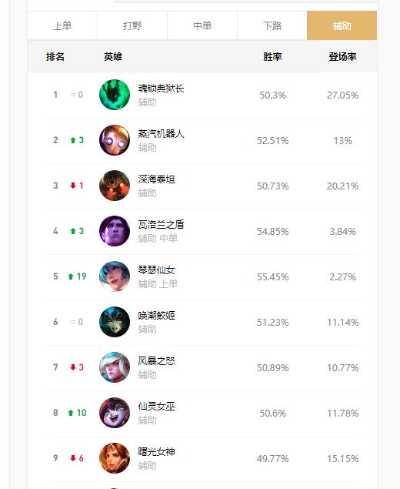This screenshot has height=489, width=400.
Task: Select the 瓦洛兰之盾 purple avatar
Action: tap(115, 231)
